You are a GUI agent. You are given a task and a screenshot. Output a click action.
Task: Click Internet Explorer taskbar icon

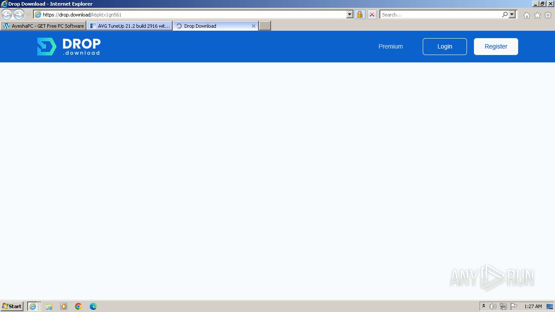pyautogui.click(x=33, y=306)
